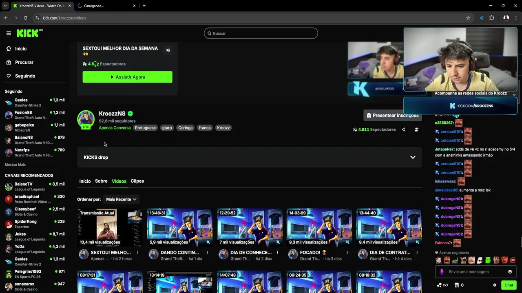This screenshot has height=293, width=522.
Task: Click the green Chat send button
Action: [x=509, y=285]
